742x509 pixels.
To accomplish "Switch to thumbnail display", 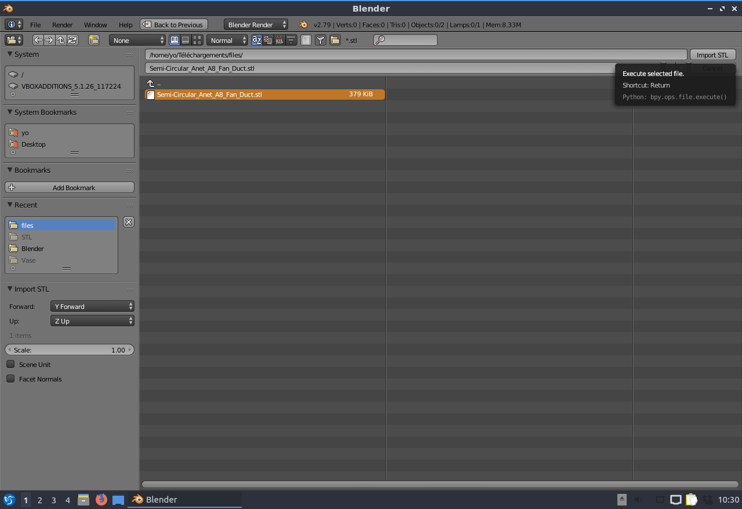I will [x=197, y=40].
